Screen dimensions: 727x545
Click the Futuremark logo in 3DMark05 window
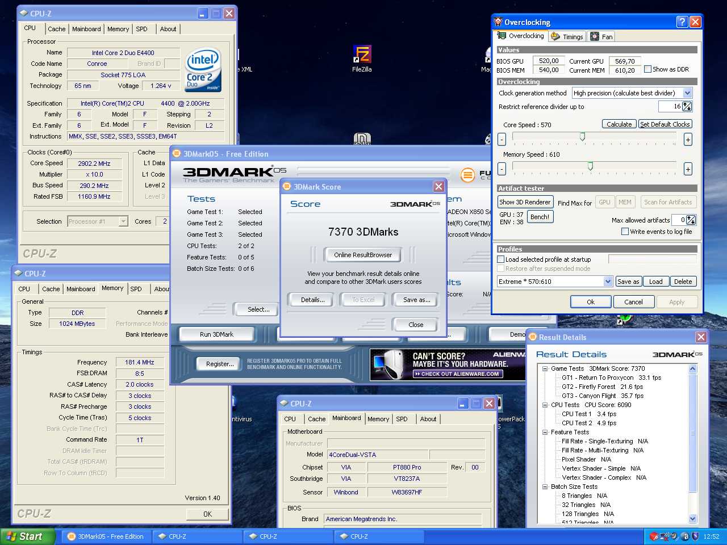(467, 174)
